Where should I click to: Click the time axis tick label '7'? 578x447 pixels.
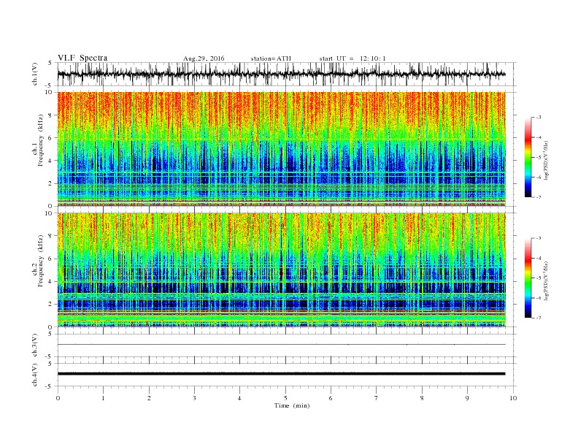click(377, 398)
